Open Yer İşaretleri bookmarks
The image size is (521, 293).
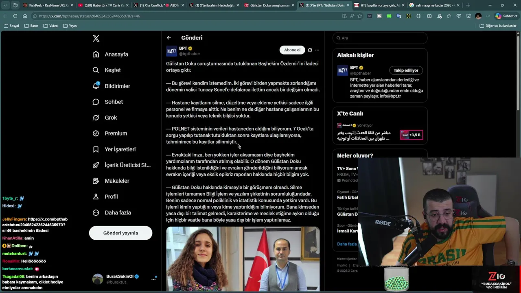(114, 149)
